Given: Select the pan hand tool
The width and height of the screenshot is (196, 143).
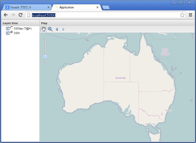Looking at the screenshot, I should (x=44, y=29).
